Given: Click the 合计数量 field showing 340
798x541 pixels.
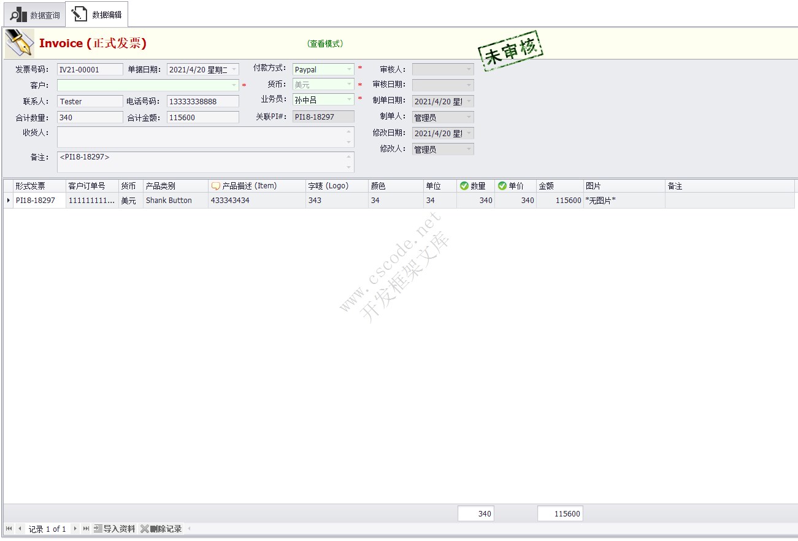Looking at the screenshot, I should tap(90, 118).
